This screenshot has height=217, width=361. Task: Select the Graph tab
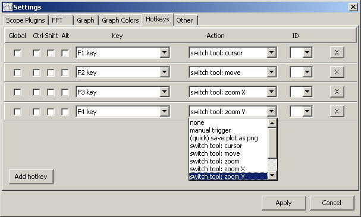point(86,20)
